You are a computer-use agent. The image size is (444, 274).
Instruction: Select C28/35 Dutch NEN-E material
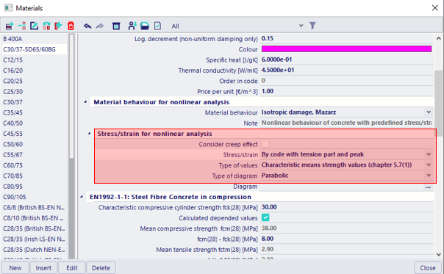34,250
